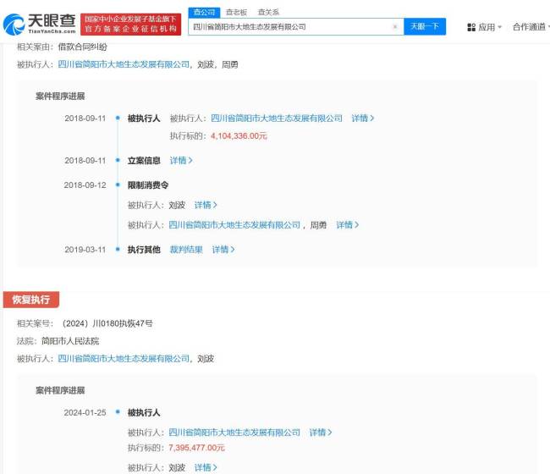Select the 查公司 search tab
Viewport: 550px width, 474px height.
[x=204, y=13]
